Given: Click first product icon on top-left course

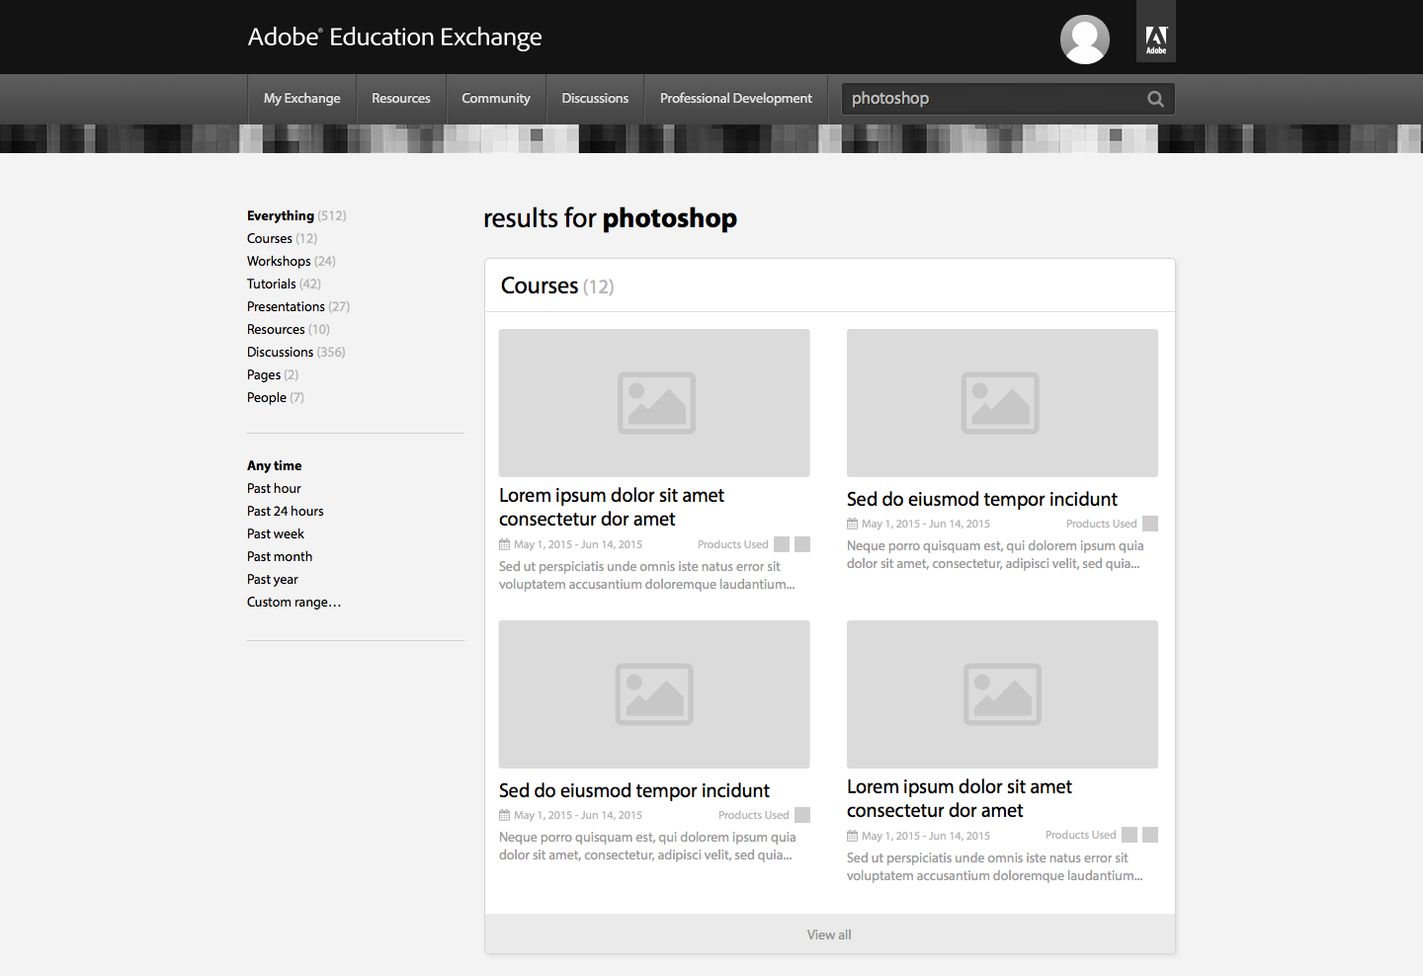Looking at the screenshot, I should (782, 544).
